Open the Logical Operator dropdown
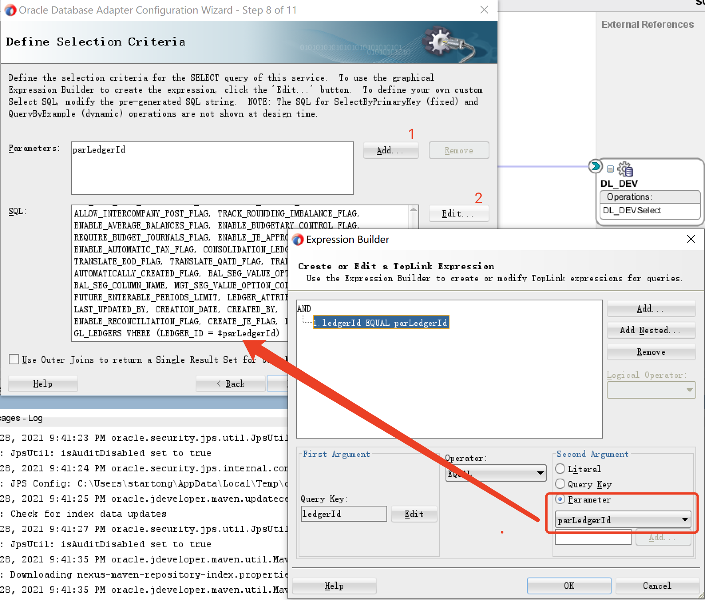The image size is (705, 600). click(651, 390)
